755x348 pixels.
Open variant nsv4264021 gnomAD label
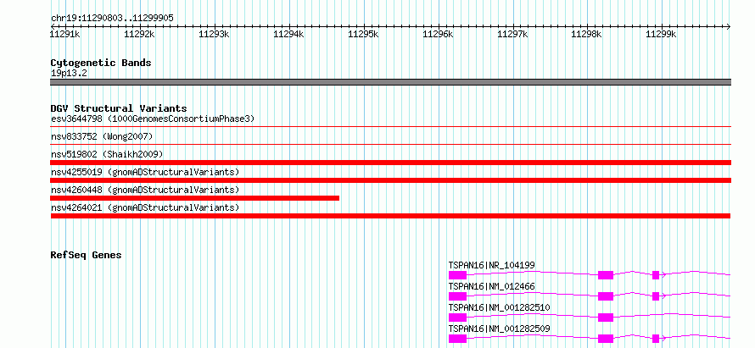tap(145, 207)
